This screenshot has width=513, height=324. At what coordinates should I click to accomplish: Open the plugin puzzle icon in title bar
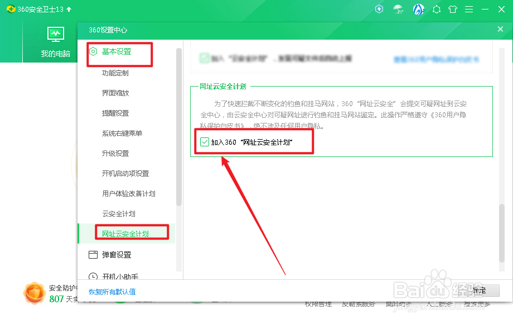[437, 9]
